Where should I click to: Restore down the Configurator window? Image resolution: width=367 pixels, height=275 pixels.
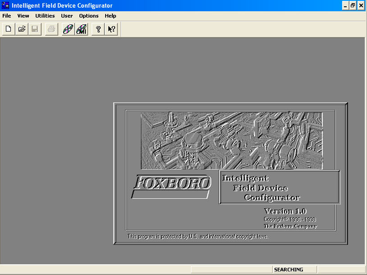(x=353, y=5)
